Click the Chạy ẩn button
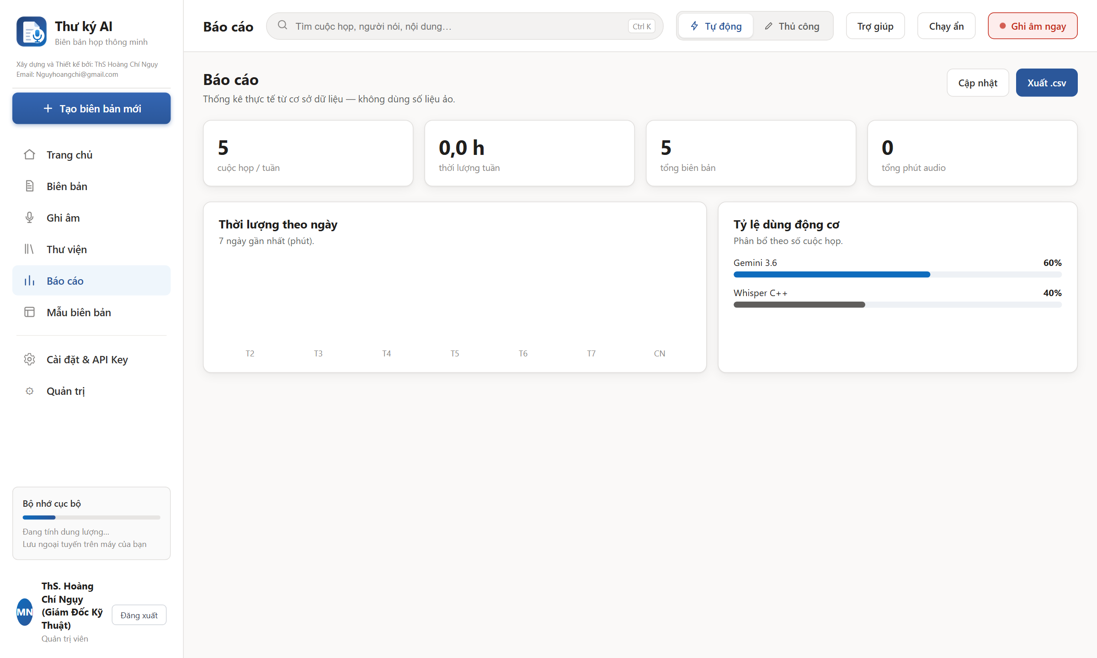 (x=946, y=26)
